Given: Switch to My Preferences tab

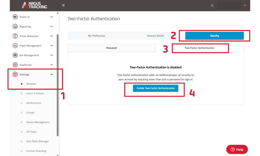Looking at the screenshot, I should pos(96,36).
